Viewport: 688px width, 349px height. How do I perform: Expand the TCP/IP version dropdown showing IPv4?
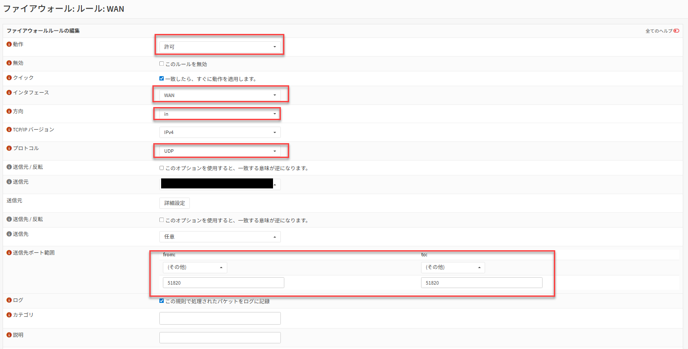point(220,132)
